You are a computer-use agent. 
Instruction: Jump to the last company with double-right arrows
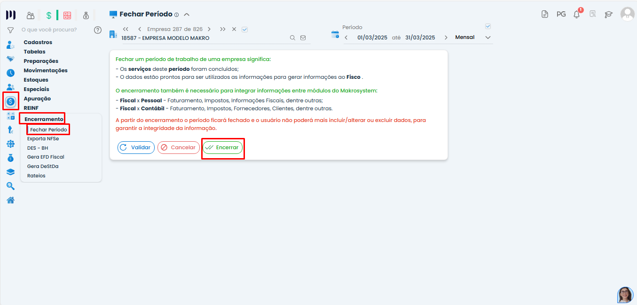tap(222, 29)
